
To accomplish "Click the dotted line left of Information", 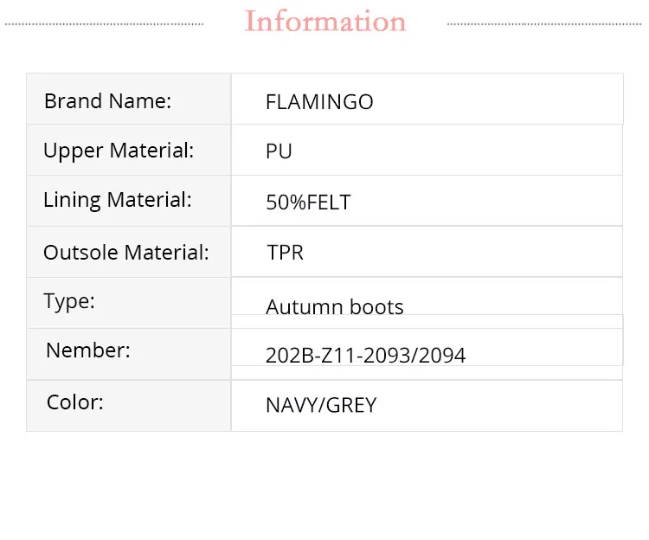I will pyautogui.click(x=104, y=23).
